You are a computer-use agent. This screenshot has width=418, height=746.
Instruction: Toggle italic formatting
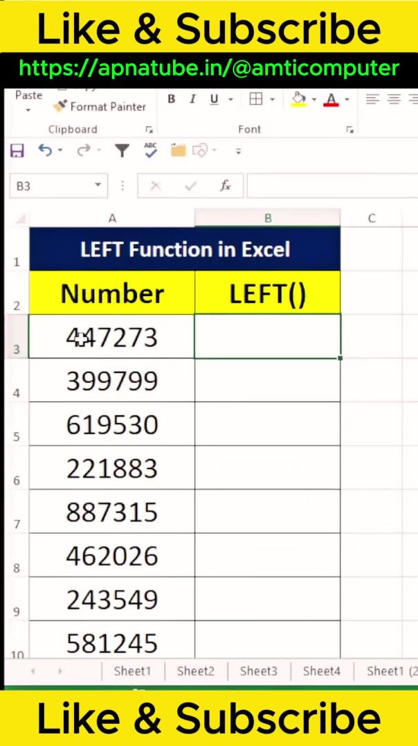192,99
